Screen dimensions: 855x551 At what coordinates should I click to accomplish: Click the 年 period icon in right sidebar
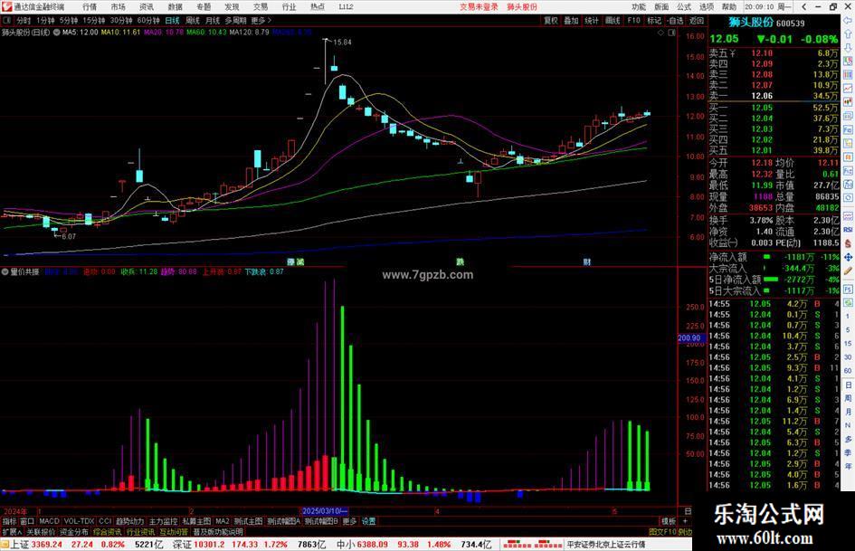(x=848, y=467)
